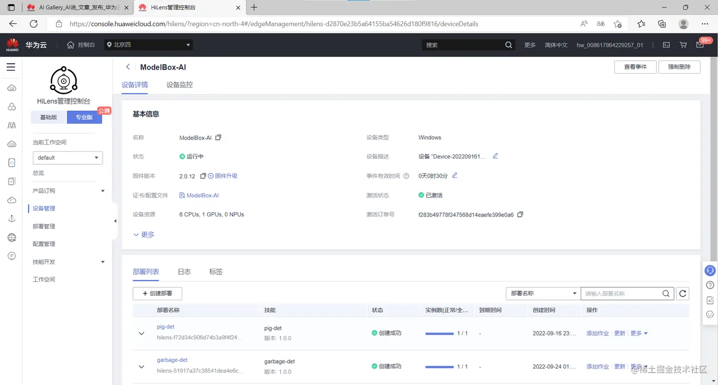
Task: Open 配置管理 in the sidebar
Action: [x=44, y=244]
